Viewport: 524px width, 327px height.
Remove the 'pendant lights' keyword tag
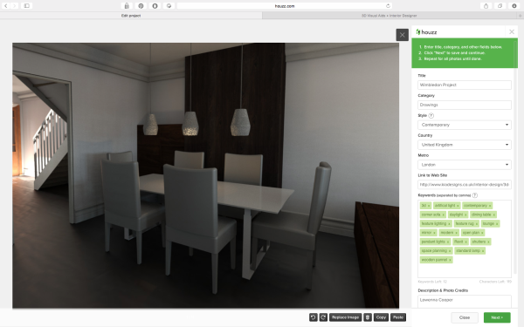click(448, 242)
